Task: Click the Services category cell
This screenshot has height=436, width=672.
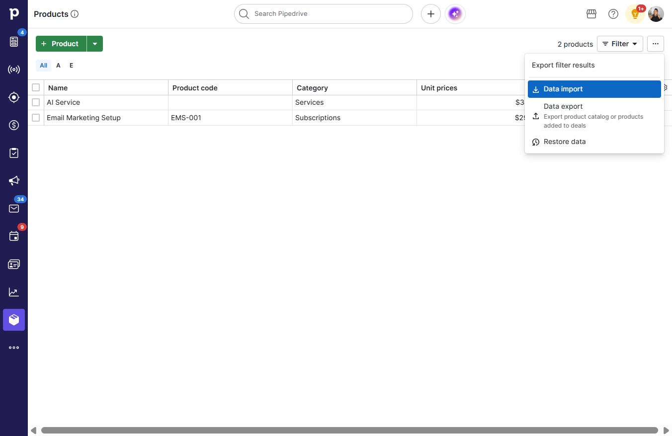Action: click(x=355, y=102)
